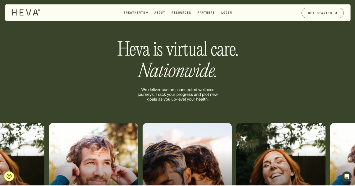The image size is (355, 186).
Task: Open the About page
Action: click(160, 13)
